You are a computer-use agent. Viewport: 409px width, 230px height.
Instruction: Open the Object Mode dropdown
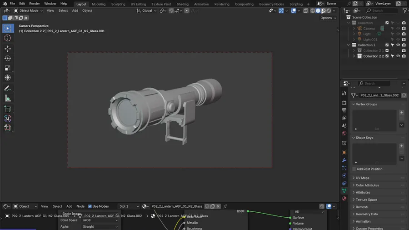[28, 11]
